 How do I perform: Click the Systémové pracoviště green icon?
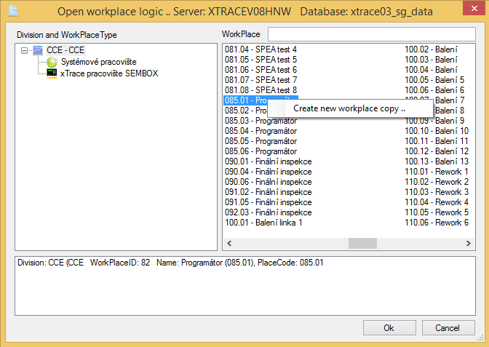[52, 63]
